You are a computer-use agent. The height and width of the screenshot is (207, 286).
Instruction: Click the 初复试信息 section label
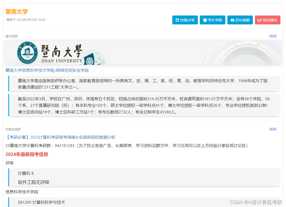point(13,129)
